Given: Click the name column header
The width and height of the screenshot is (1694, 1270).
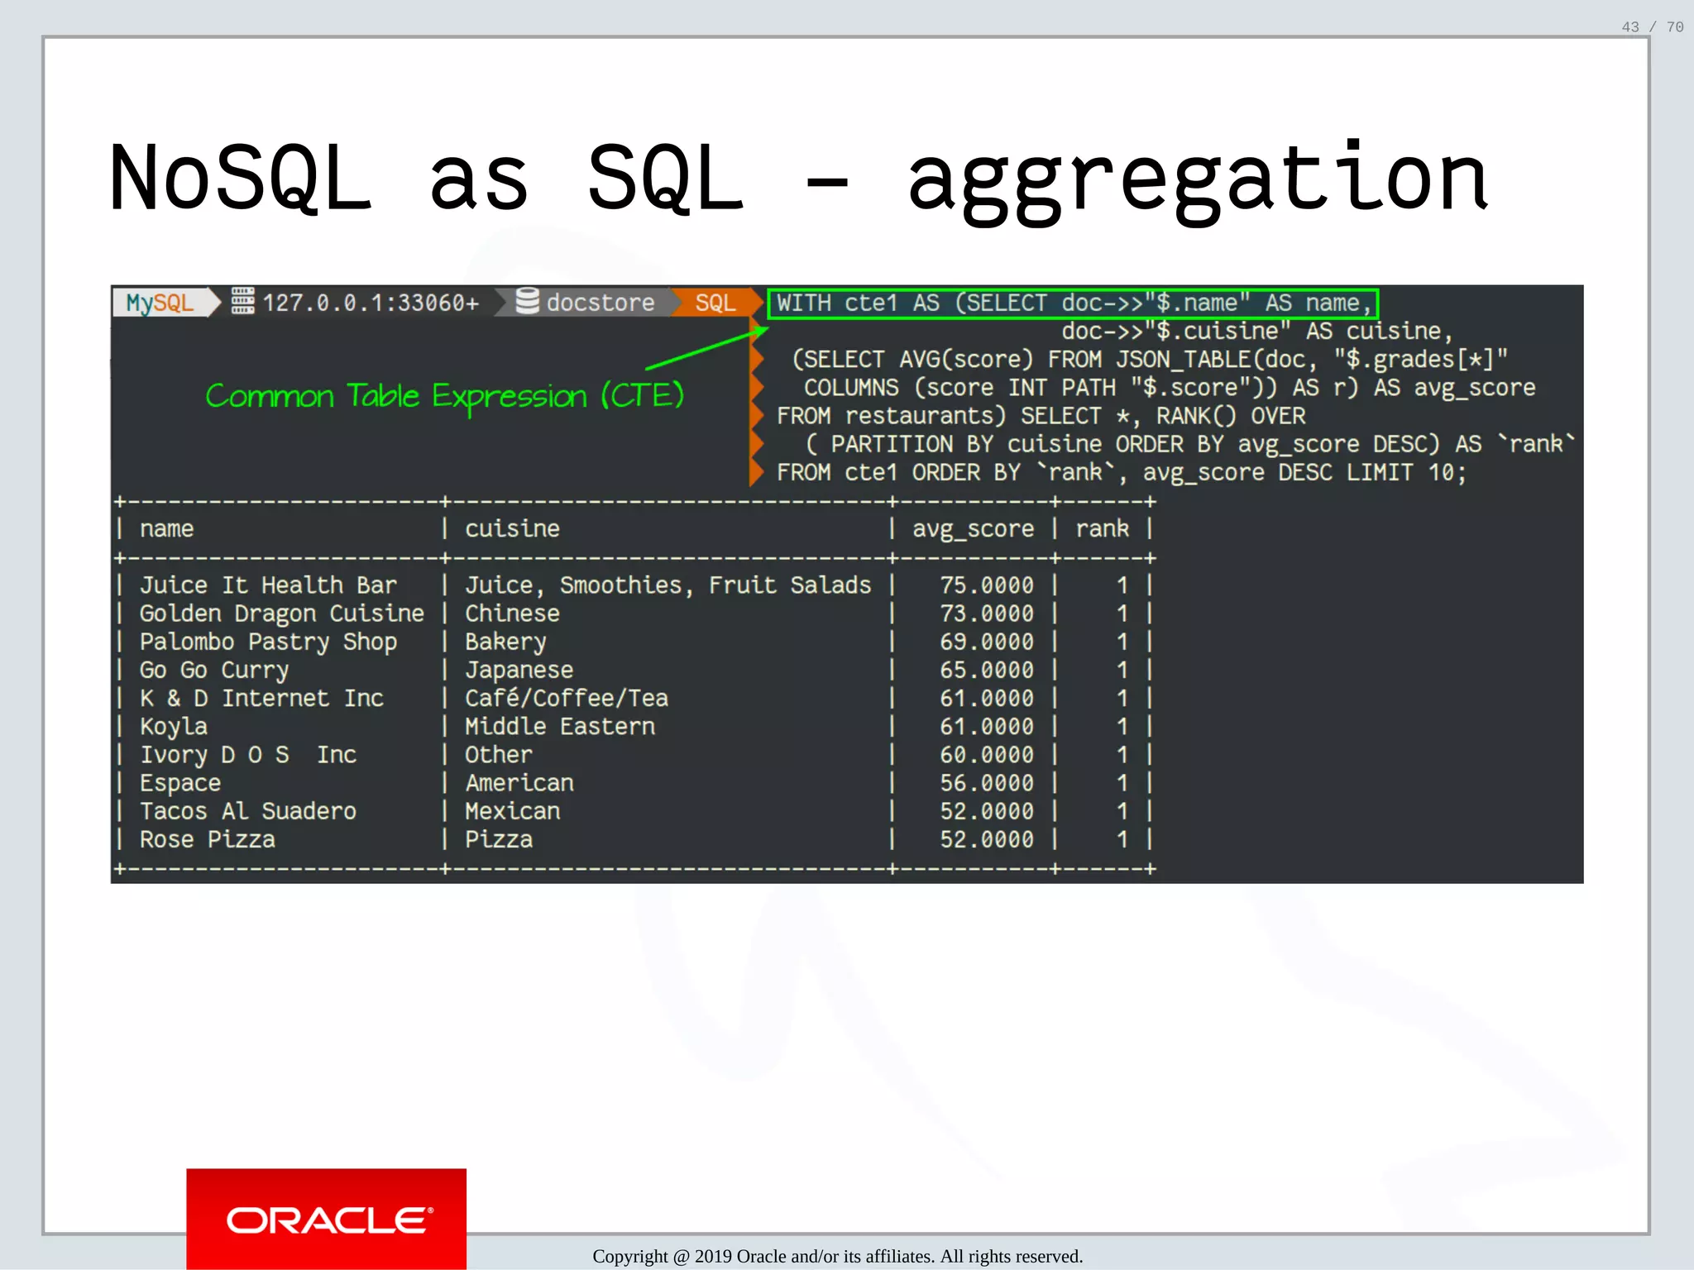Looking at the screenshot, I should click(x=166, y=529).
